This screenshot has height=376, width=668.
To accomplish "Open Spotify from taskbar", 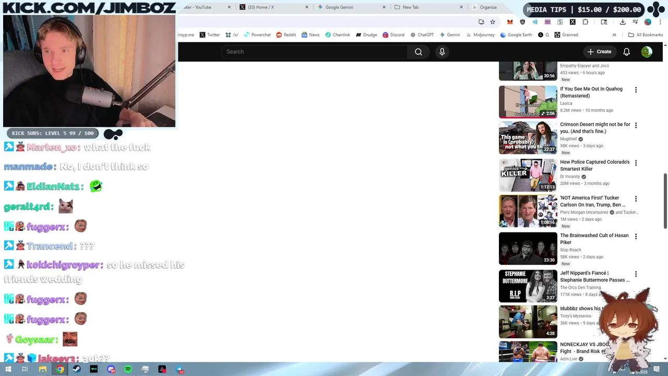I will coord(128,369).
